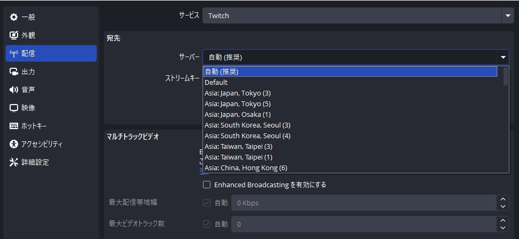Open the 映像 settings section
This screenshot has height=239, width=519.
click(x=51, y=108)
